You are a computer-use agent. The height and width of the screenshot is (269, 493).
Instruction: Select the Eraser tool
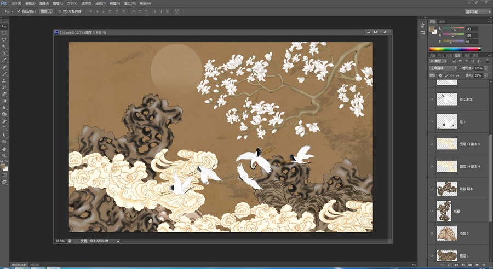point(4,94)
